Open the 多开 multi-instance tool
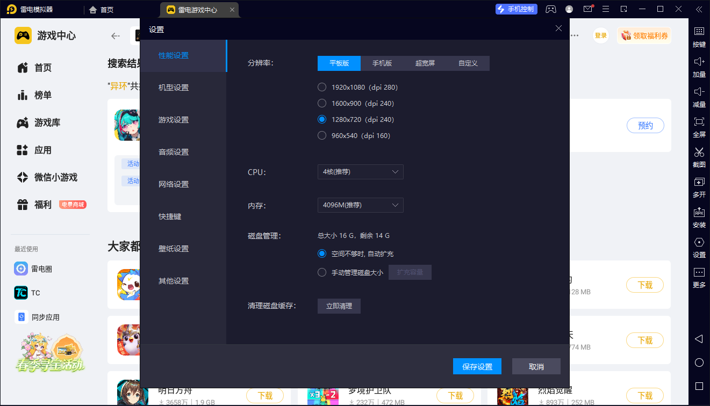710x406 pixels. [699, 187]
